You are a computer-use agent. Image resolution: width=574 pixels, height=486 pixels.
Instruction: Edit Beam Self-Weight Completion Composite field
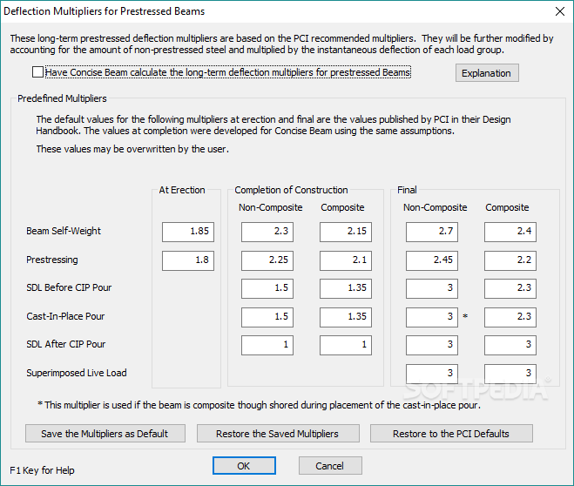(346, 232)
